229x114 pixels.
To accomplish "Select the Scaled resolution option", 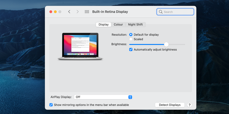I will tap(131, 39).
